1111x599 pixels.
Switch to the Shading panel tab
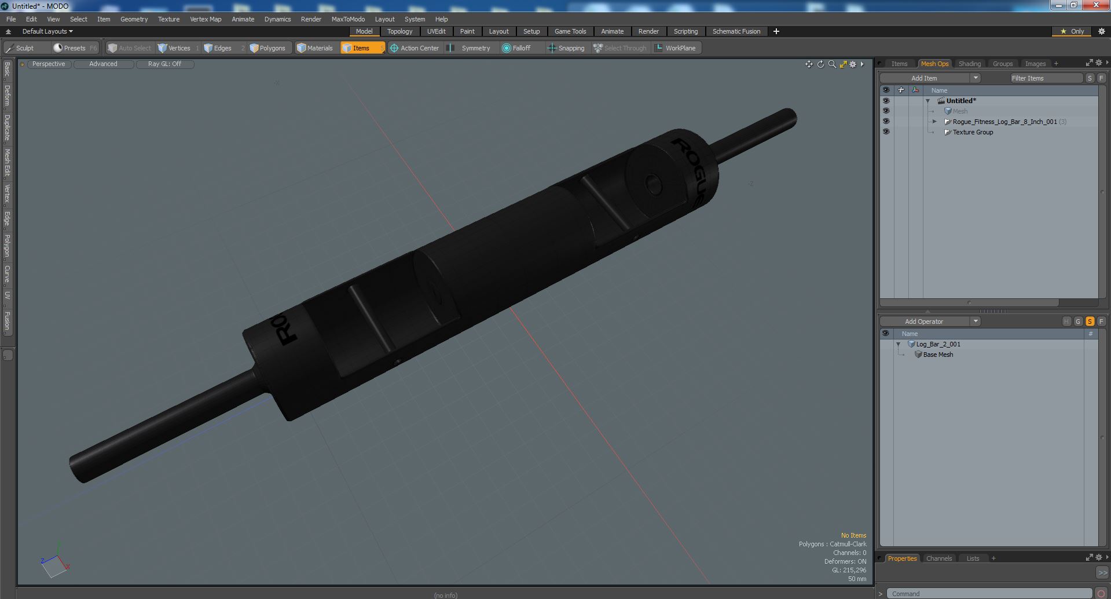click(969, 64)
